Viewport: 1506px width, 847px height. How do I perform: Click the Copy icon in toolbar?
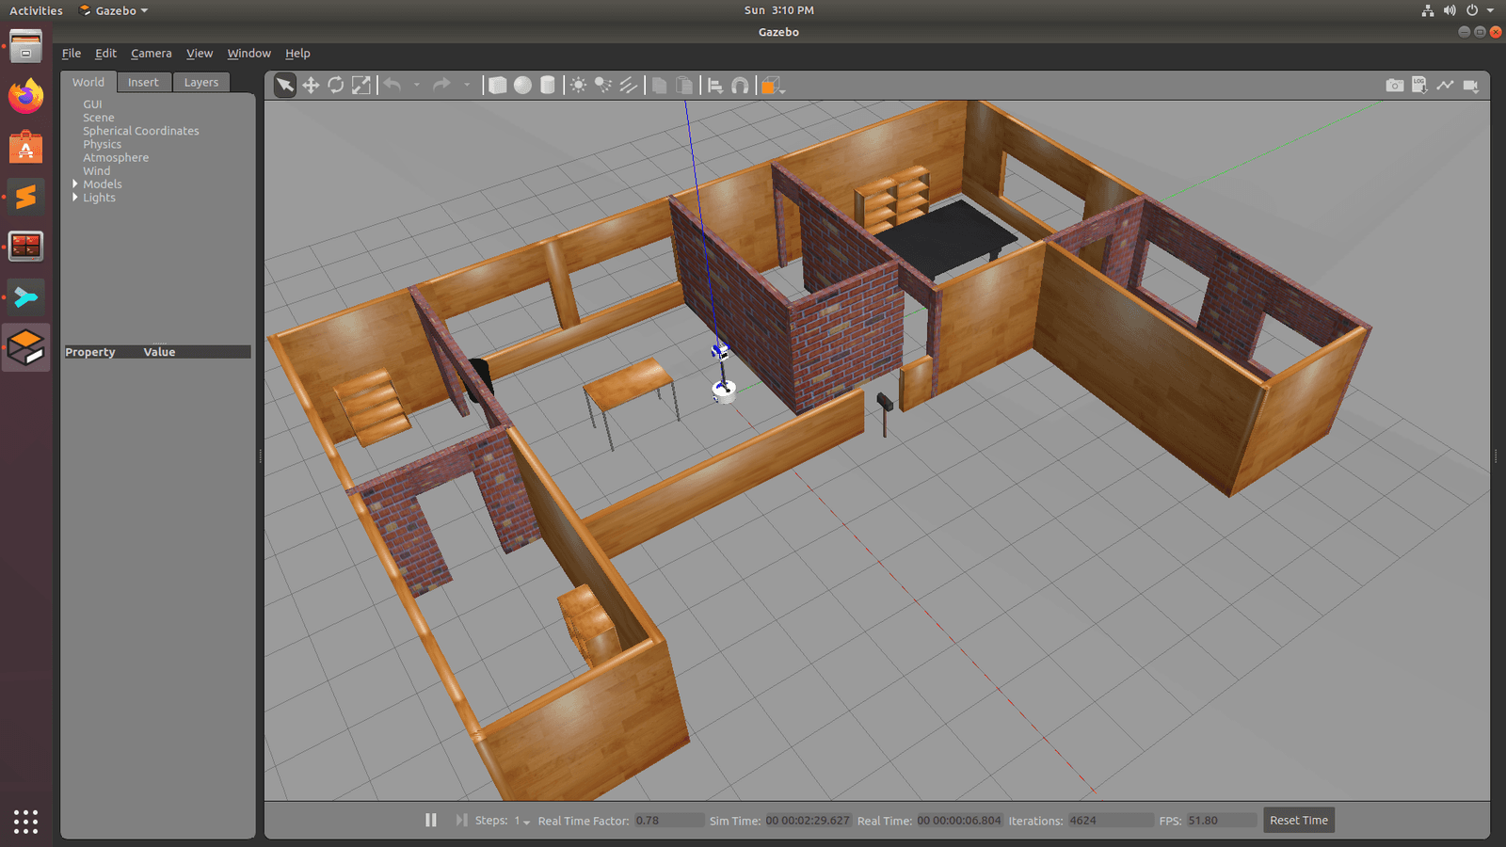click(x=660, y=86)
